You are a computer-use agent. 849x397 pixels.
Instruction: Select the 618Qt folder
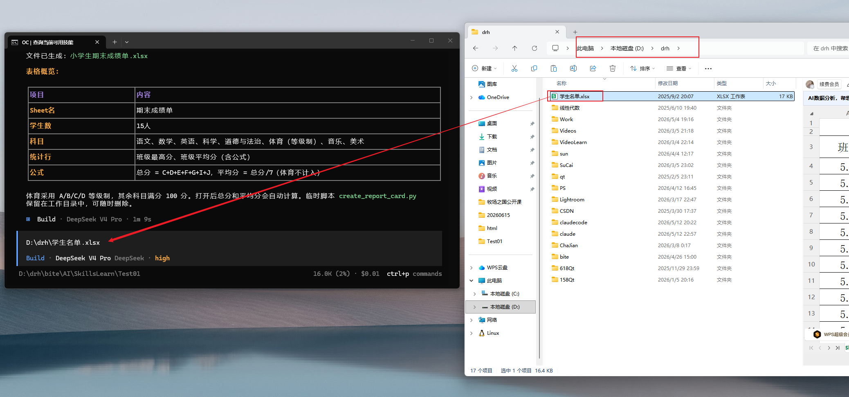tap(567, 268)
